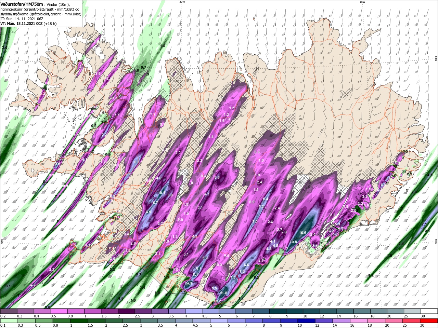Click red-pink legend swatch between 25 and 30
This screenshot has height=328, width=438.
click(x=411, y=321)
